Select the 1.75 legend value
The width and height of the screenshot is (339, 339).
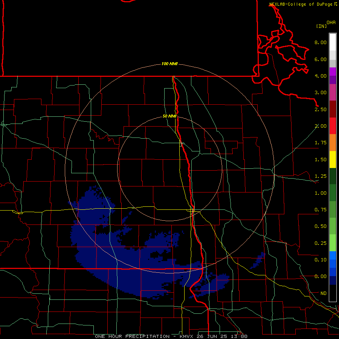[x=321, y=143]
